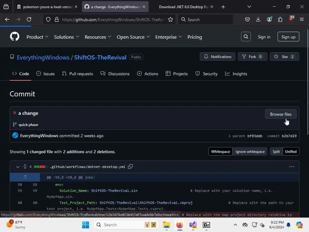Open quick-phase branch link
The image size is (309, 232).
(28, 125)
